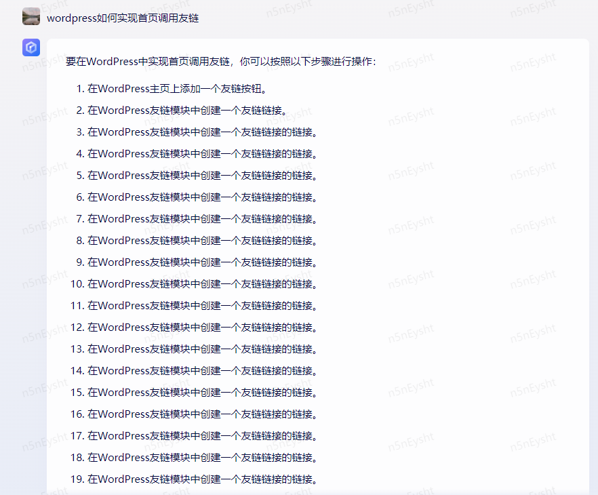This screenshot has height=495, width=598.
Task: Click the blue AI assistant cube icon
Action: pos(31,47)
